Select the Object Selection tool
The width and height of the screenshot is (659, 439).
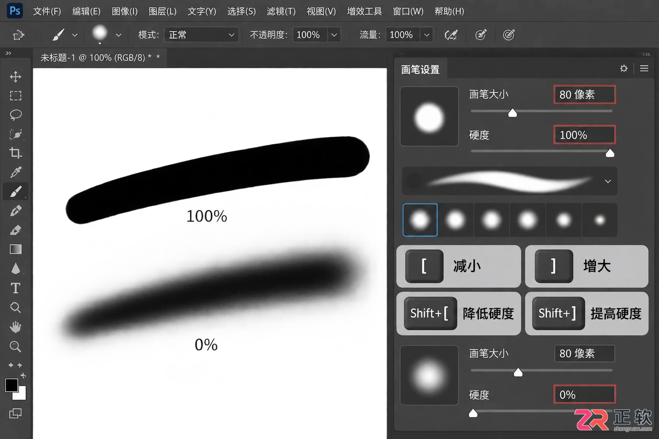tap(16, 134)
